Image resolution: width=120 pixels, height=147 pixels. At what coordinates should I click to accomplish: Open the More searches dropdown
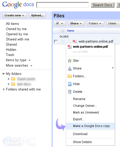[31, 66]
